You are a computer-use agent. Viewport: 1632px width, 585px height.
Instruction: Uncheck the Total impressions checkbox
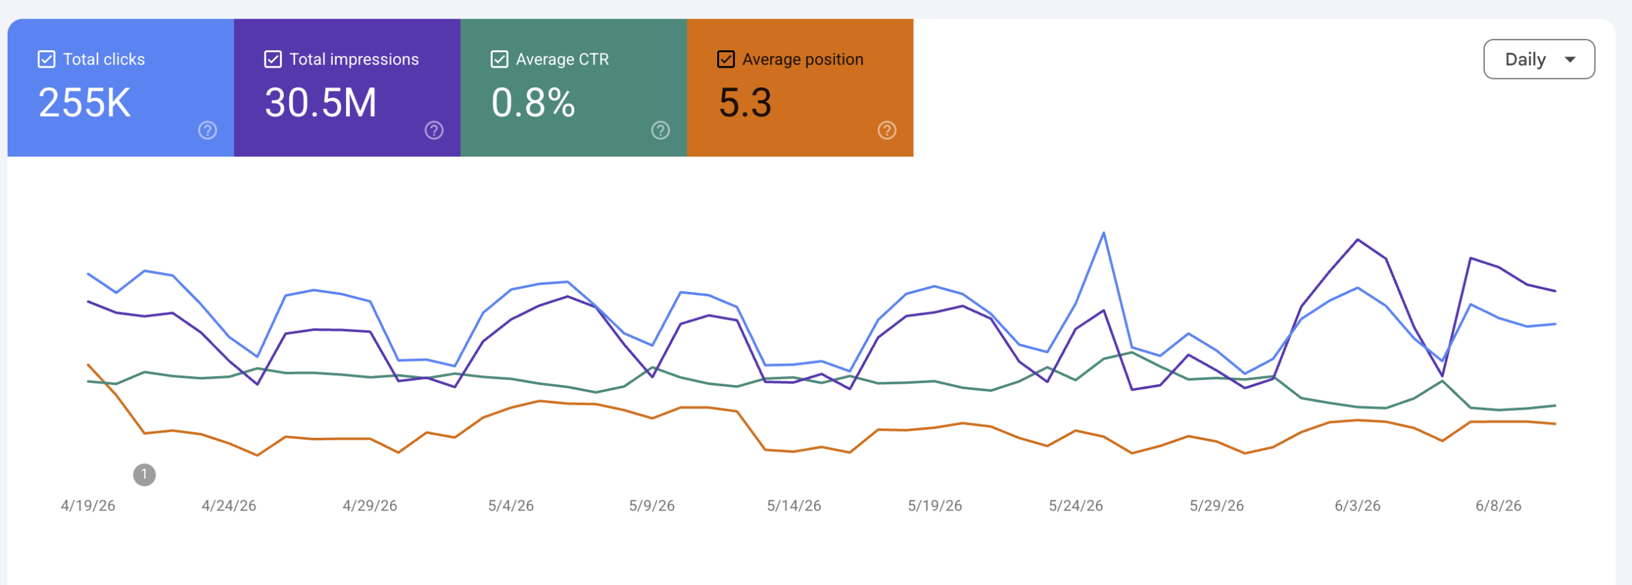[273, 59]
